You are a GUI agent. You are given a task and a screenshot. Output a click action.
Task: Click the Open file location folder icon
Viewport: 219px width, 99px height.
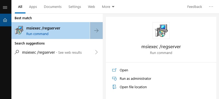[x=114, y=87]
